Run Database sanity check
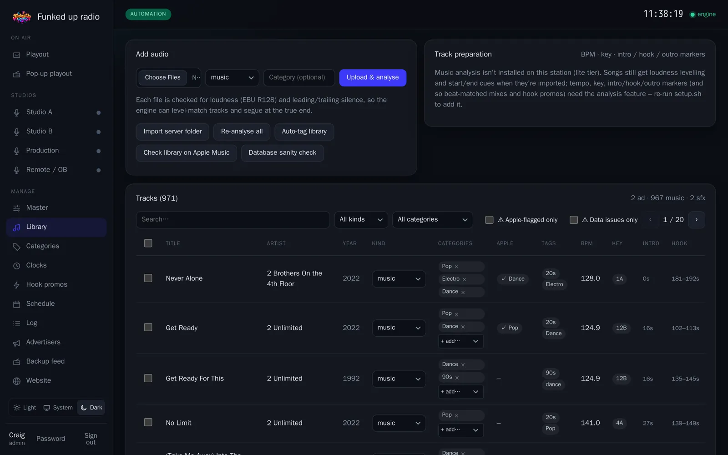 pos(282,153)
